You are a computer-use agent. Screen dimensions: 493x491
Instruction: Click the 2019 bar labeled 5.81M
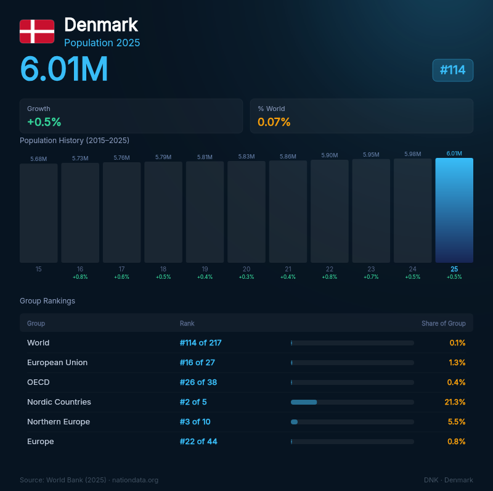click(205, 212)
